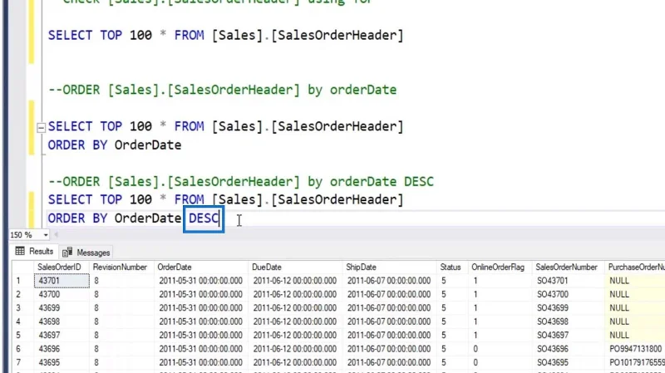Click the SalesOrderNumber column header
This screenshot has height=373, width=665.
point(569,267)
